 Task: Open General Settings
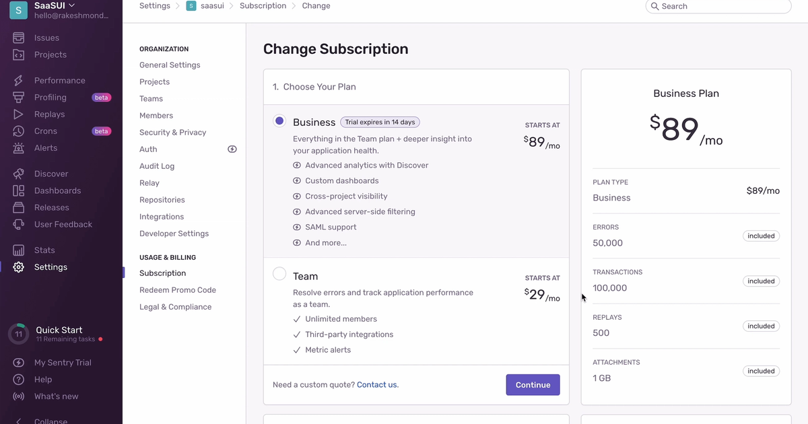[170, 65]
